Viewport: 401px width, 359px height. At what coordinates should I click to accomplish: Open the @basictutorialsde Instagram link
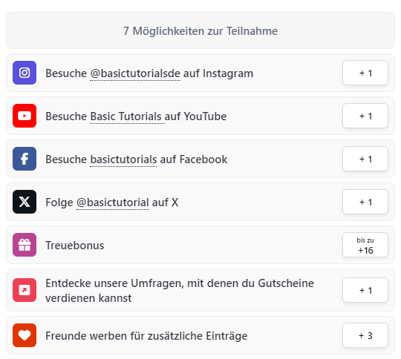[135, 73]
